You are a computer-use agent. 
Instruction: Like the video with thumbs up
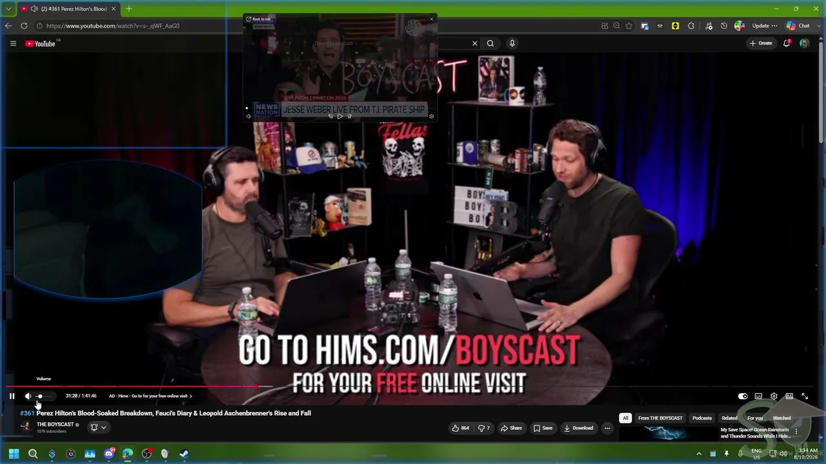pyautogui.click(x=461, y=428)
